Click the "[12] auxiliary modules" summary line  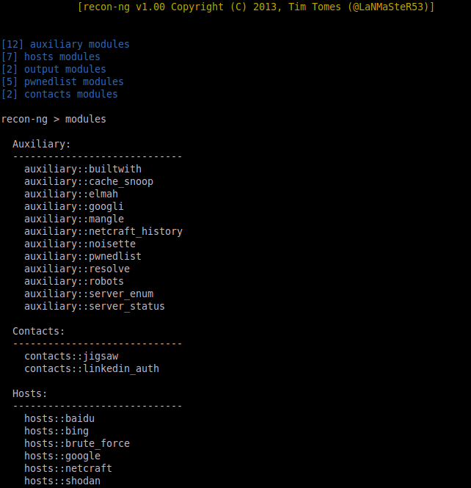[x=65, y=44]
